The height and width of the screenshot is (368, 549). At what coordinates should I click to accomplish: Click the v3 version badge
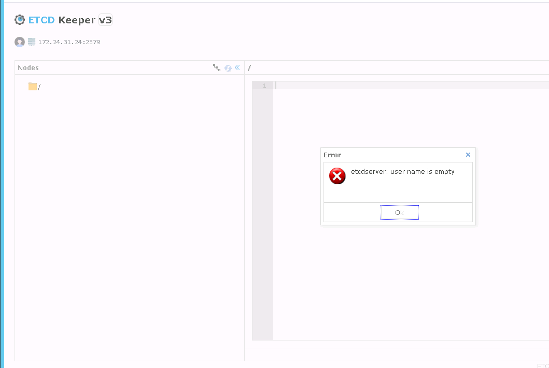pyautogui.click(x=105, y=20)
